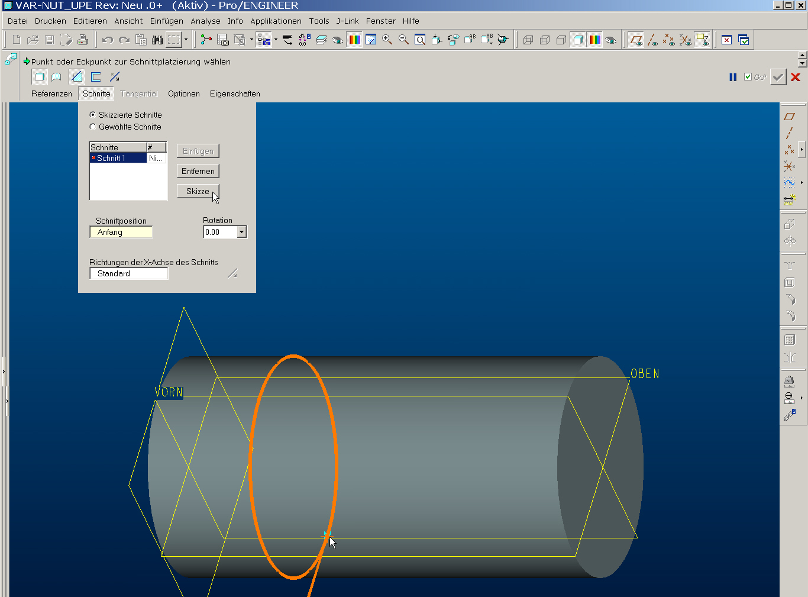Switch to the Referenzen tab

51,93
